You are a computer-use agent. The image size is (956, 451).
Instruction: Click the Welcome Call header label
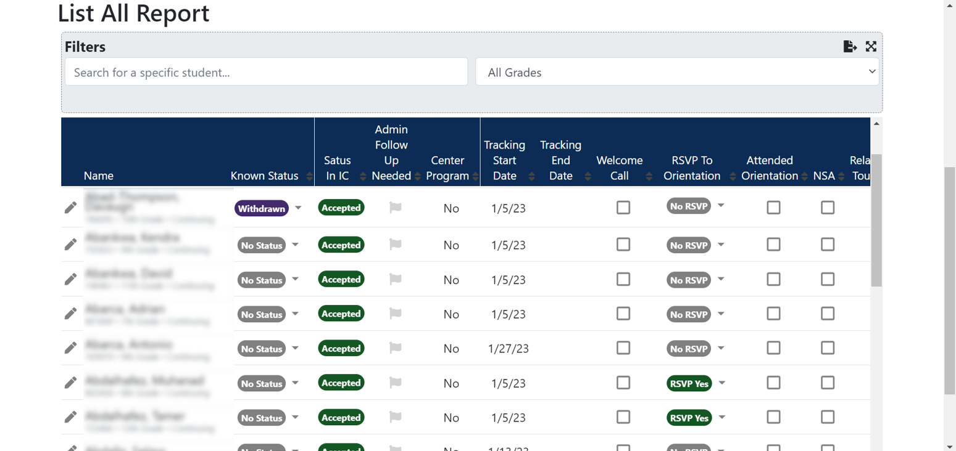(620, 168)
